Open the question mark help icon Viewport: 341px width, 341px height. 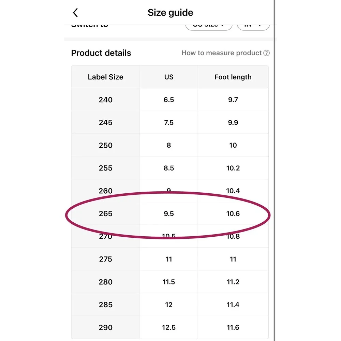click(x=266, y=53)
